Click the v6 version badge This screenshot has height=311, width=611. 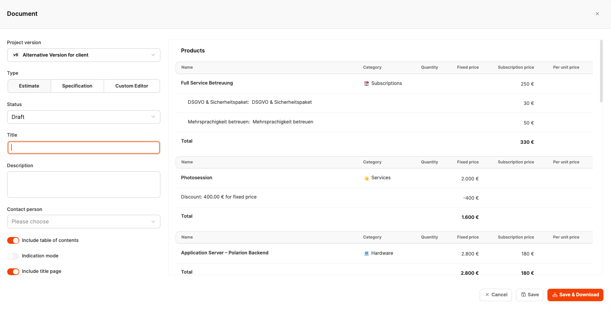click(x=16, y=55)
